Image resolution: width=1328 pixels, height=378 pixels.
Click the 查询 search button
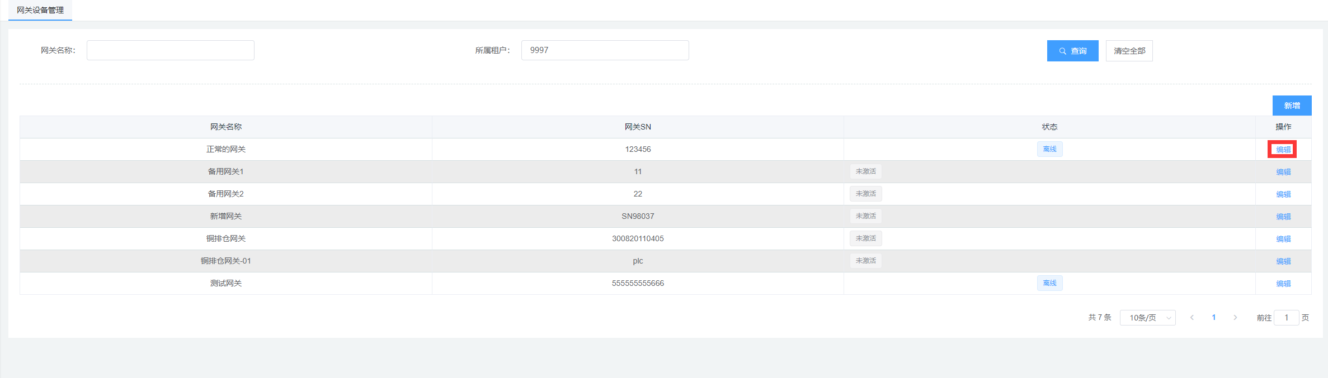tap(1072, 51)
